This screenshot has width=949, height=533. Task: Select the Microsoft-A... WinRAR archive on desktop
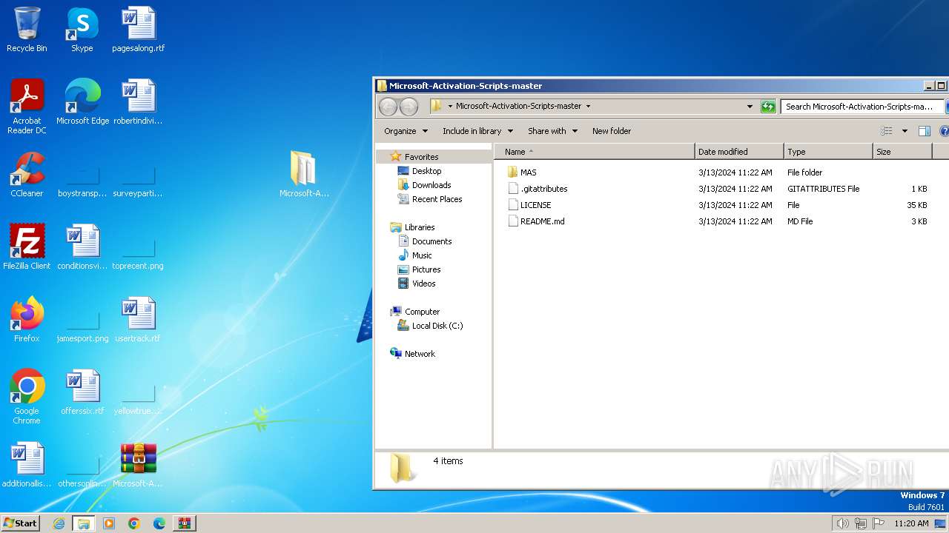[x=138, y=465]
